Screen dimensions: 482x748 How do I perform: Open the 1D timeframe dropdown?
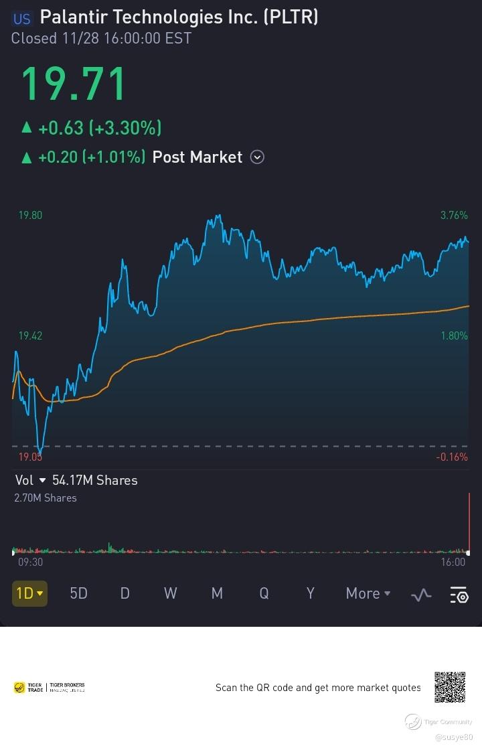pyautogui.click(x=29, y=593)
